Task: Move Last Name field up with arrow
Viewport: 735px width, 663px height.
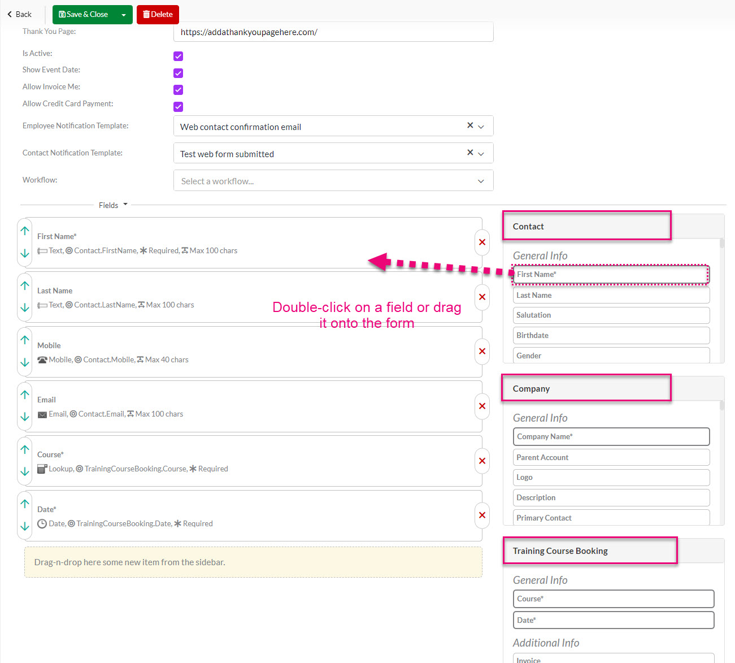Action: click(25, 285)
